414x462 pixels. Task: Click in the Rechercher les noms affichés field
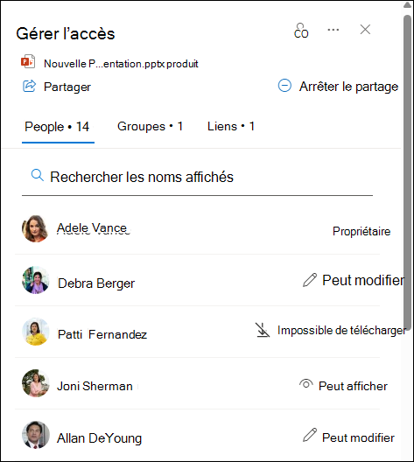(197, 177)
